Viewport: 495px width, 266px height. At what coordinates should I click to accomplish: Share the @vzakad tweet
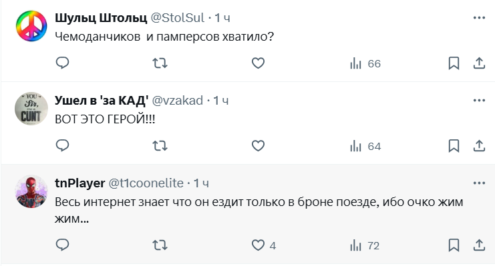pos(479,146)
